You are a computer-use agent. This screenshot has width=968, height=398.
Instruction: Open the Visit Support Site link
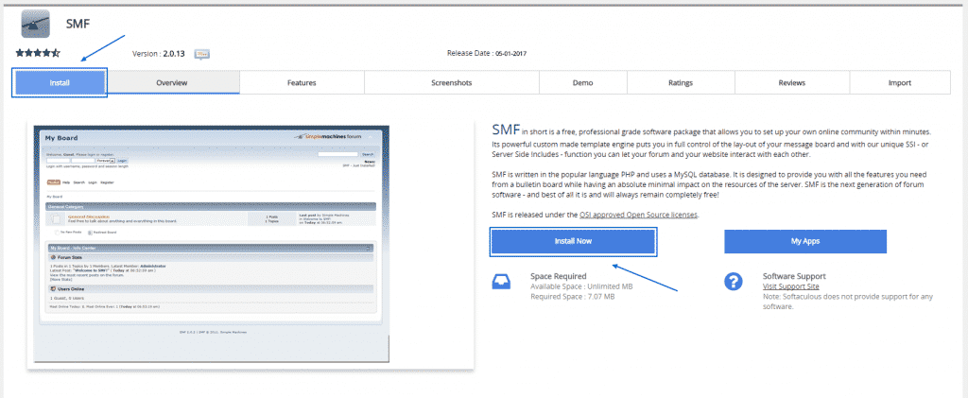click(x=791, y=286)
